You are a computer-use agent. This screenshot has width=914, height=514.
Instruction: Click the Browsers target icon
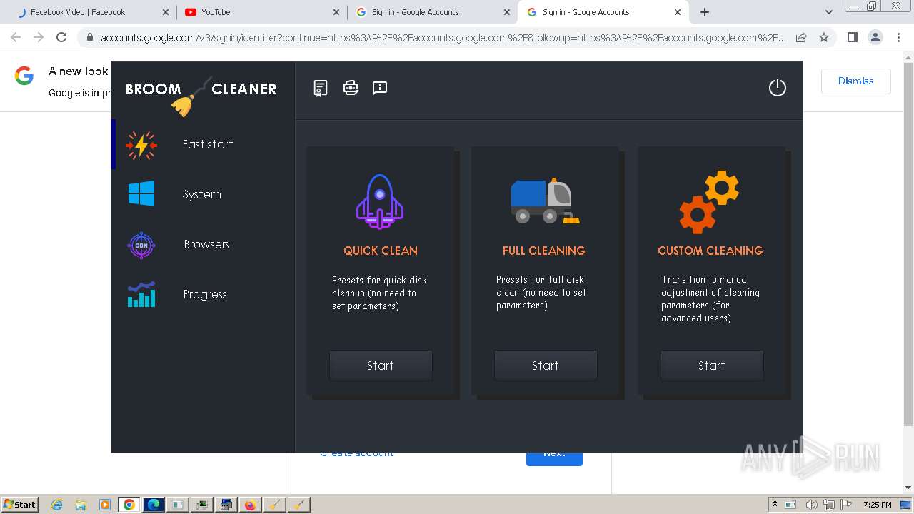pyautogui.click(x=141, y=245)
